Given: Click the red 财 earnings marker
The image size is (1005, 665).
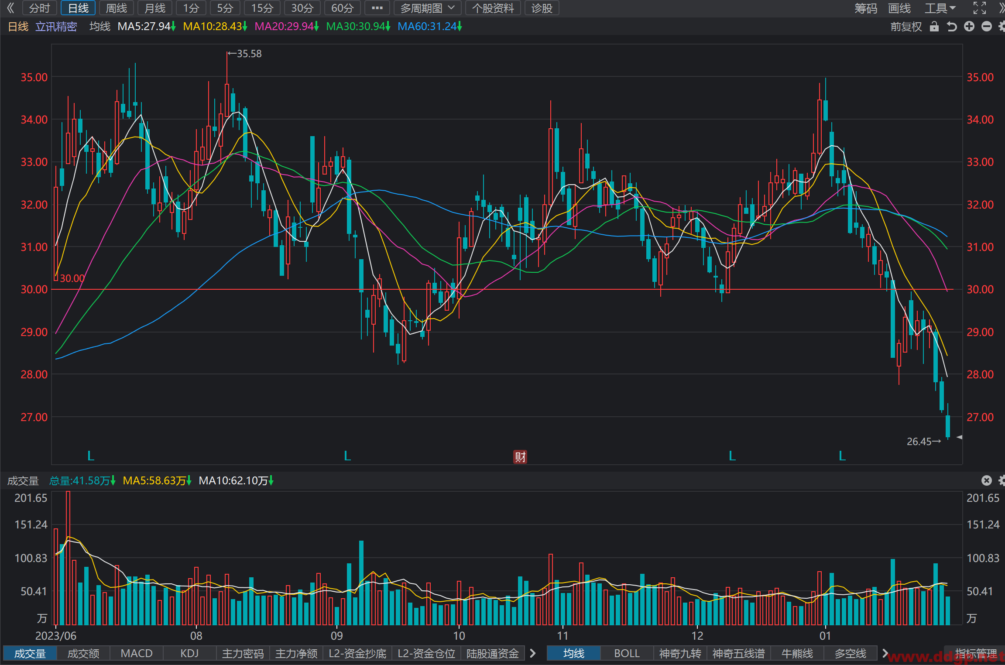Looking at the screenshot, I should [520, 456].
